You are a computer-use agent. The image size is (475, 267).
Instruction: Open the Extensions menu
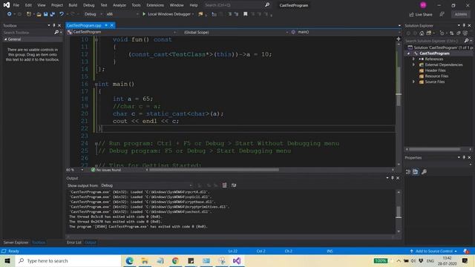[155, 5]
